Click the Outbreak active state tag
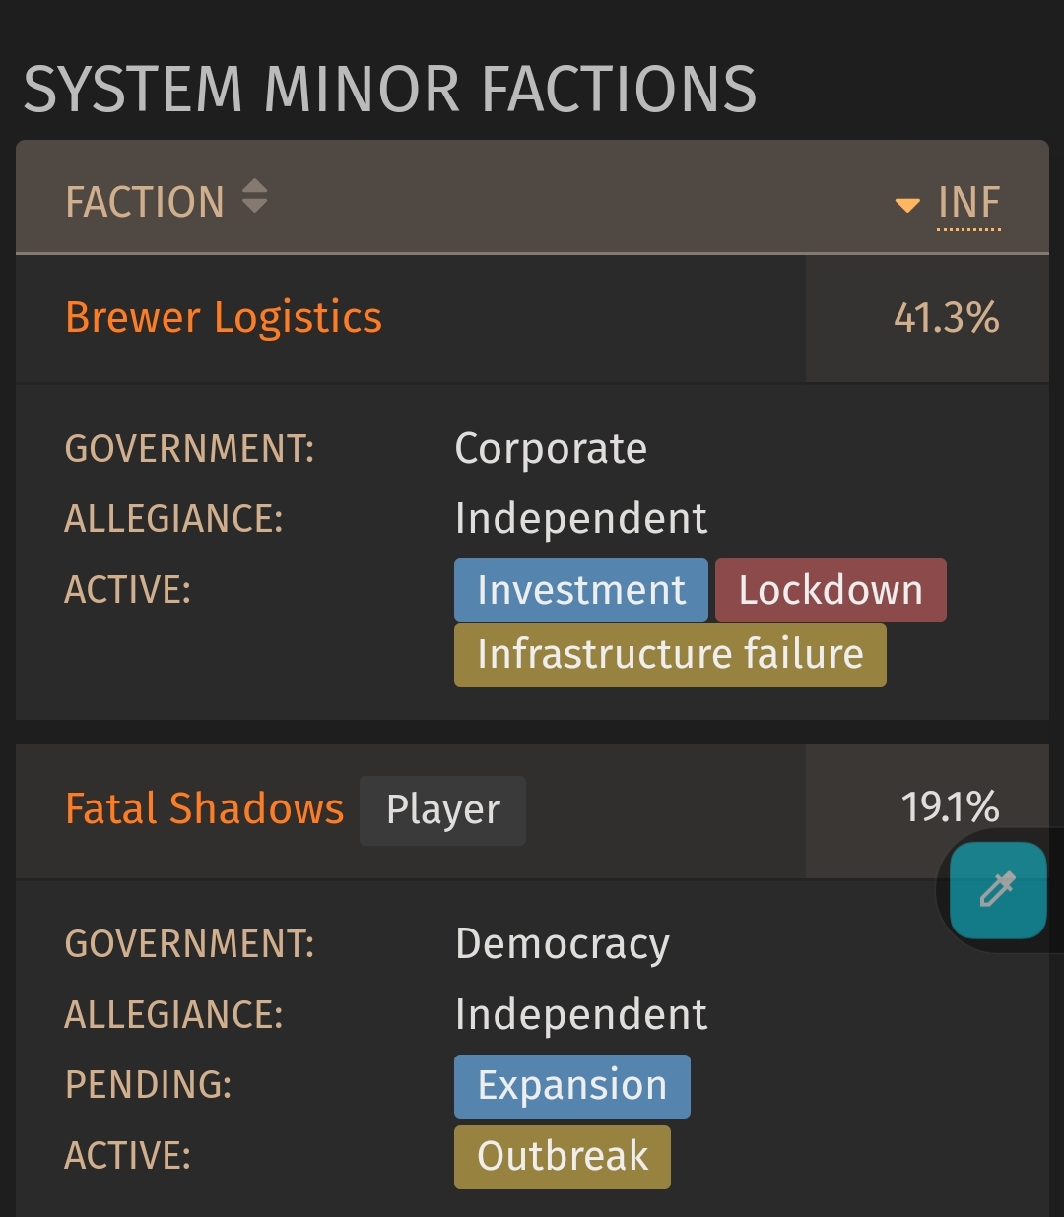This screenshot has height=1217, width=1064. [563, 1157]
